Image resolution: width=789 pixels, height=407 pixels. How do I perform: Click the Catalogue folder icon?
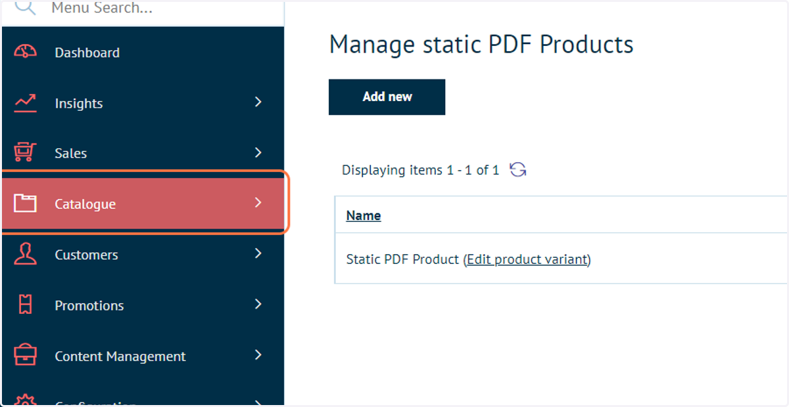[x=25, y=203]
